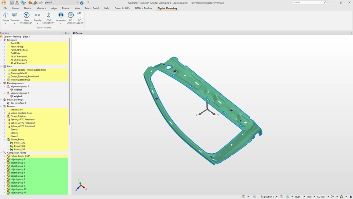Toggle the Tree View pin auto-hide
This screenshot has height=199, width=353.
click(x=66, y=33)
